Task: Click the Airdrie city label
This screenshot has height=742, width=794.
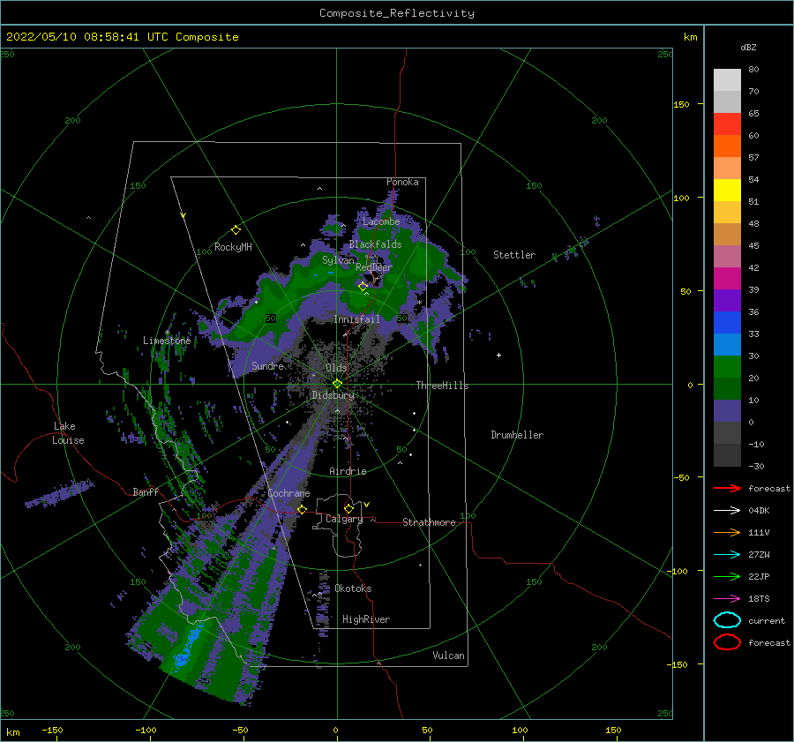Action: [348, 471]
